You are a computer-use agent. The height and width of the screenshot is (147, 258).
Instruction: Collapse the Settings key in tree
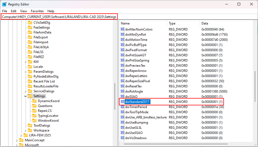(25, 96)
